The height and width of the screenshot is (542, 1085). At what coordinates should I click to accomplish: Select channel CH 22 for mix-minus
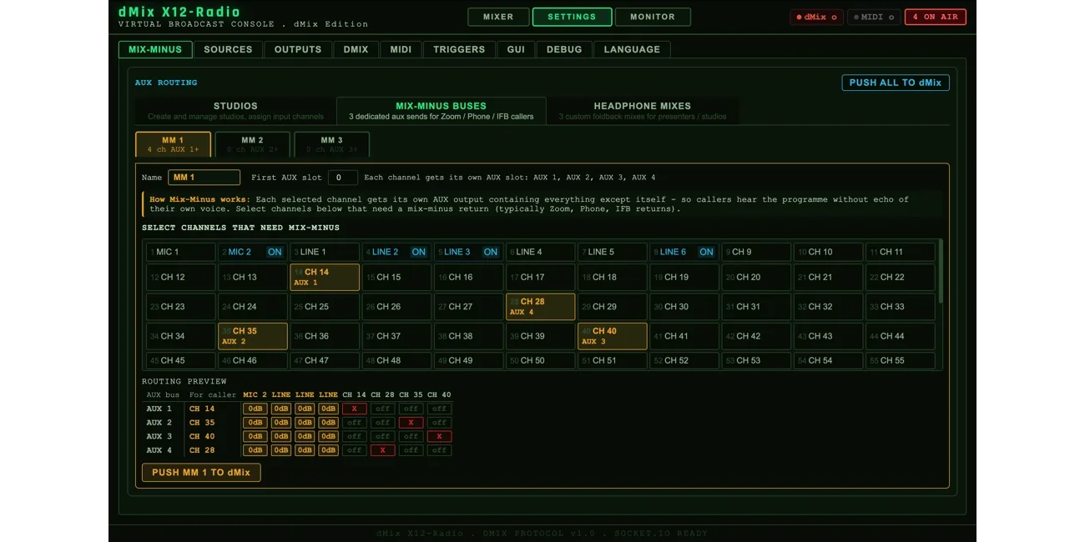point(900,278)
